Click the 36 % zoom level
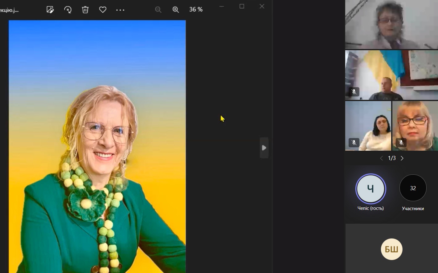Screen dimensions: 438x273 point(196,10)
